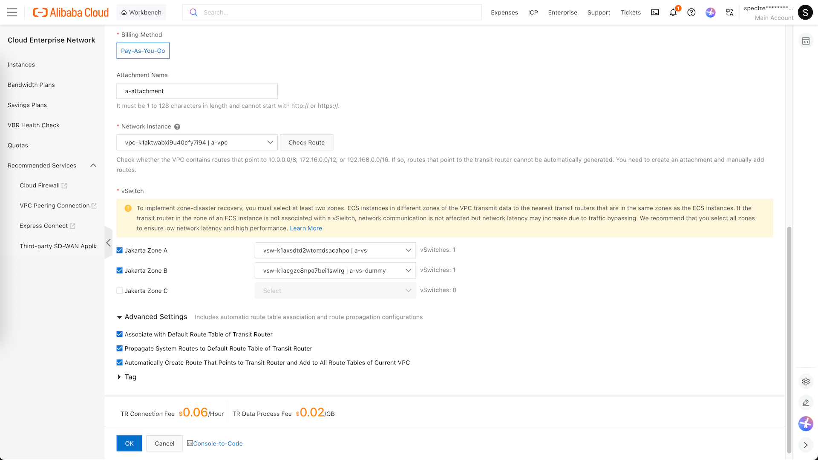Open the hamburger navigation menu
The height and width of the screenshot is (460, 818).
[x=12, y=12]
